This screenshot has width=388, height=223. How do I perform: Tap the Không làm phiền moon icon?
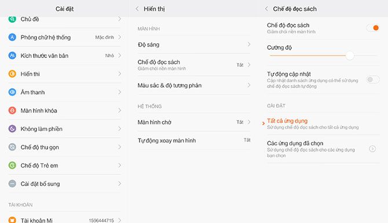tap(12, 129)
